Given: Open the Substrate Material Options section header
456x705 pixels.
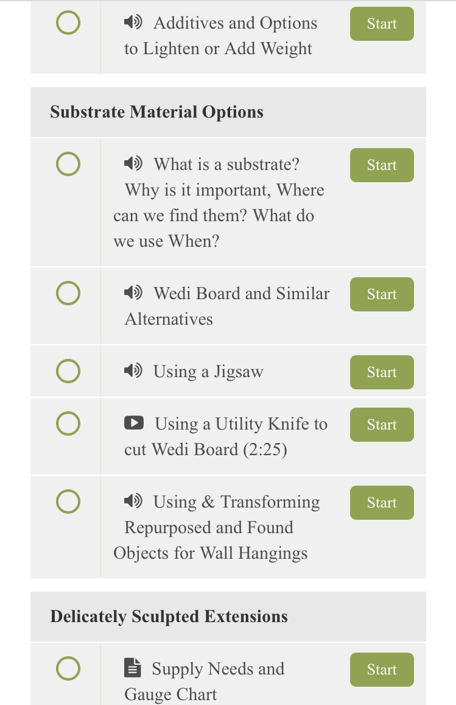Looking at the screenshot, I should 228,112.
